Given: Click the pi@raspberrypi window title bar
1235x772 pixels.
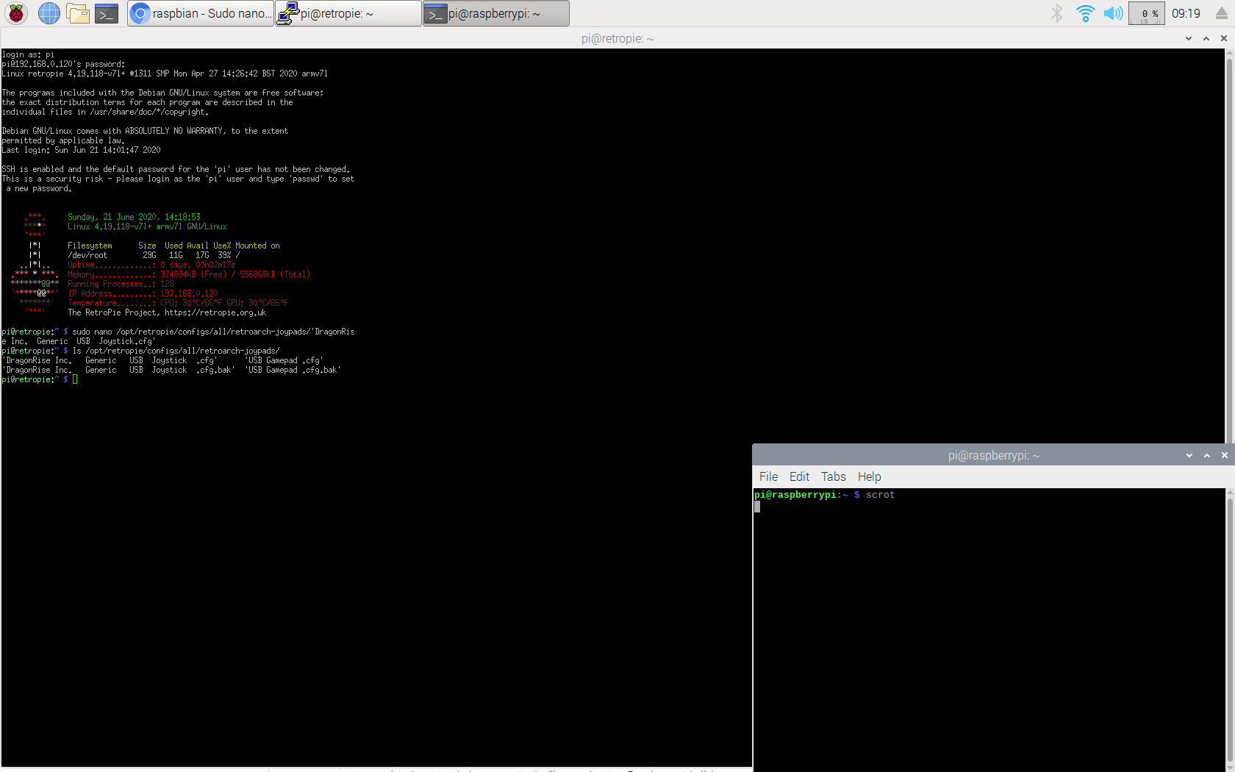Looking at the screenshot, I should point(994,455).
